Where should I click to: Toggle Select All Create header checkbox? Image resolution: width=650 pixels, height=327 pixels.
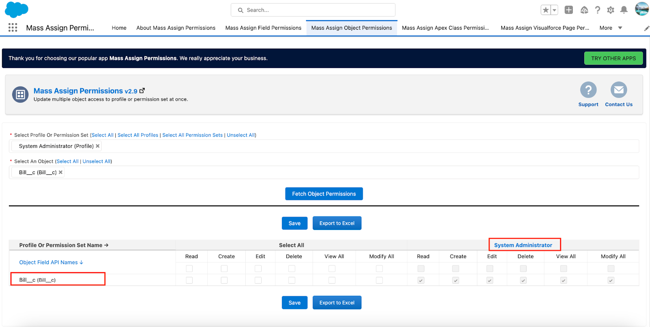224,269
